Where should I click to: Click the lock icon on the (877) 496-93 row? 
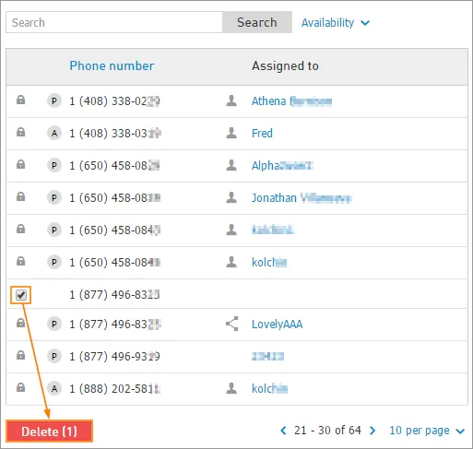20,355
